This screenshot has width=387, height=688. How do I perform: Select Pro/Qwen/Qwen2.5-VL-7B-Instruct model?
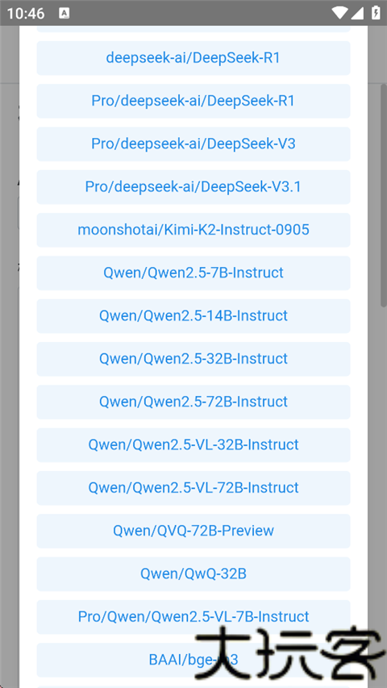[193, 617]
